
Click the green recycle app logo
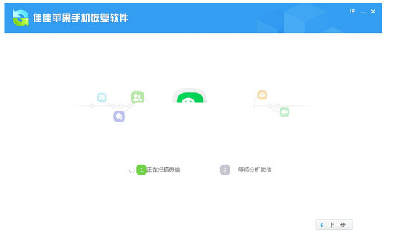click(x=20, y=18)
